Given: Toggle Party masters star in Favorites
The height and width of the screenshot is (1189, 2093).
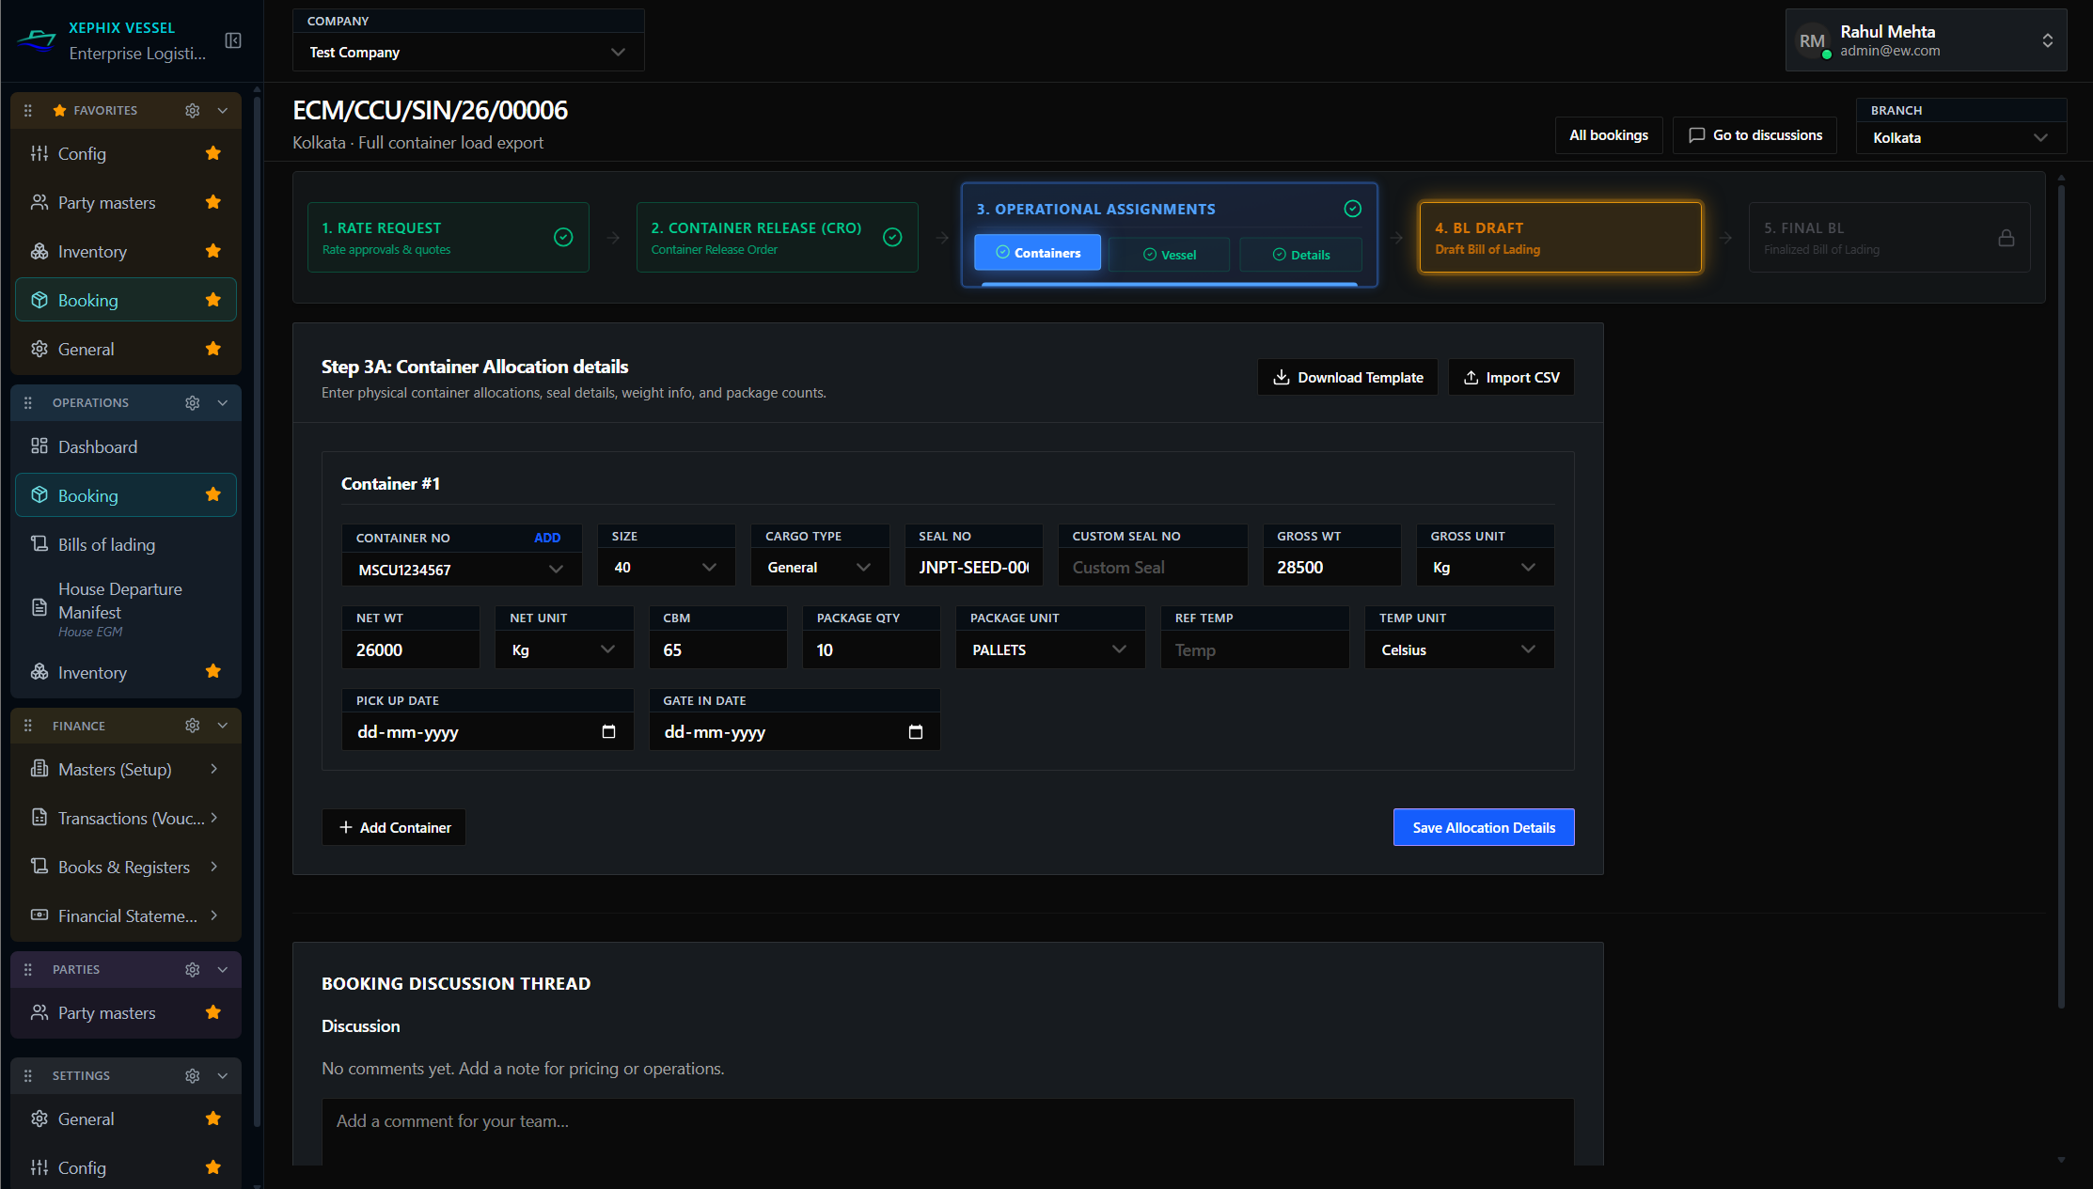Looking at the screenshot, I should 213,202.
